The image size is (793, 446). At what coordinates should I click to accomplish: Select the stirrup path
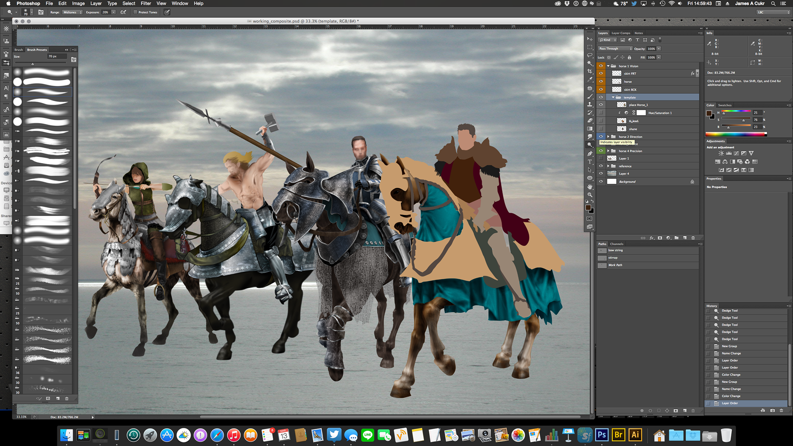pyautogui.click(x=647, y=258)
